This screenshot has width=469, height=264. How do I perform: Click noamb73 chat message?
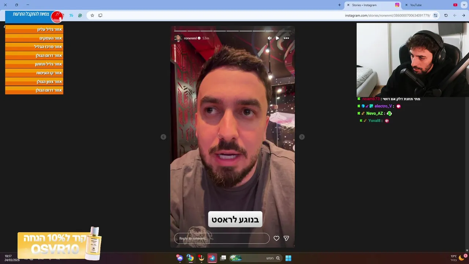389,99
